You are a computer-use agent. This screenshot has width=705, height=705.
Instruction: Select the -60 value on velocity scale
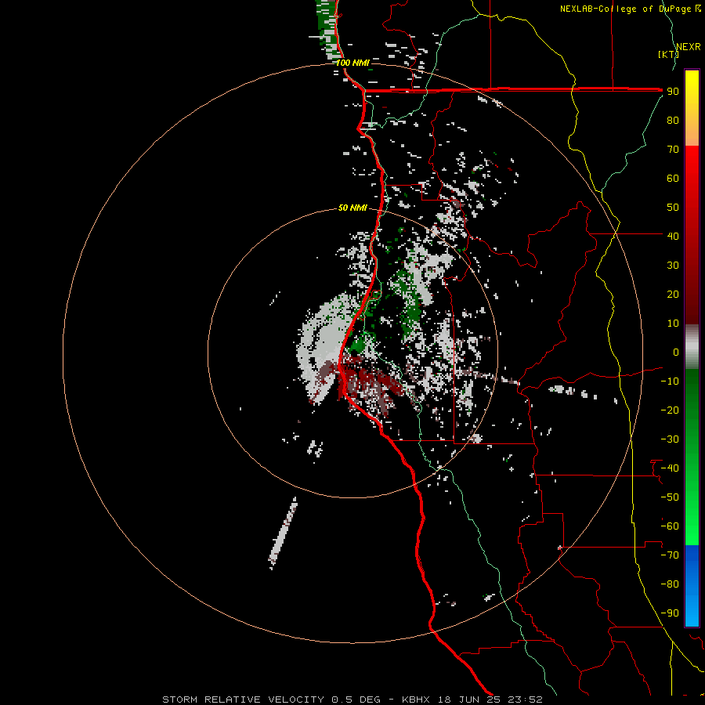click(670, 526)
